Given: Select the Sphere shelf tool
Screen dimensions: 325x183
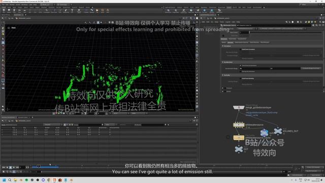Looking at the screenshot, I should click(x=9, y=11).
